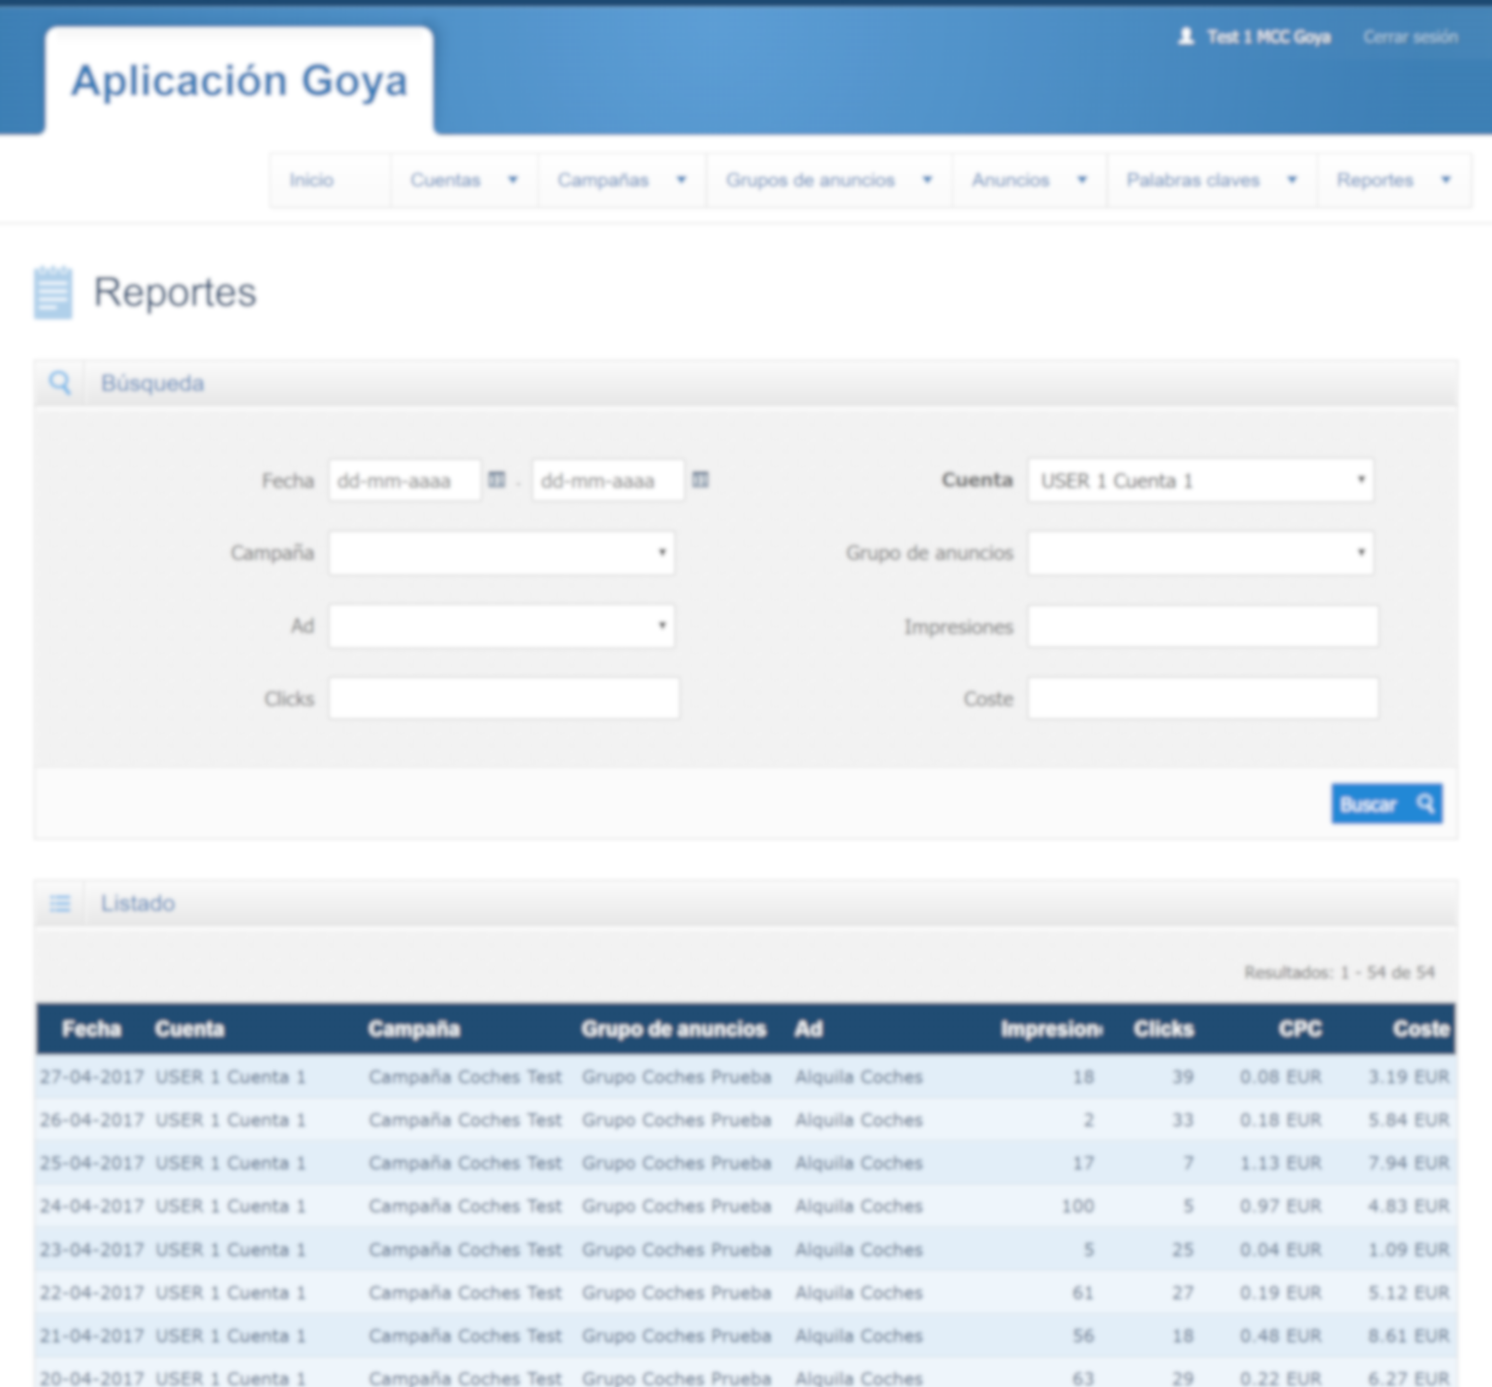Select the 26-04-2017 date cell

pyautogui.click(x=92, y=1120)
